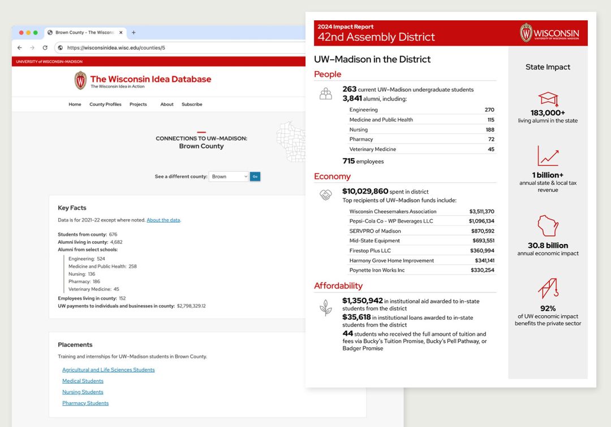Click the crane private sector icon
Screen dimensions: 611x427
click(548, 289)
